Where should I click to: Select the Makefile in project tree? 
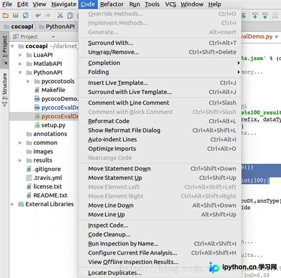point(53,90)
